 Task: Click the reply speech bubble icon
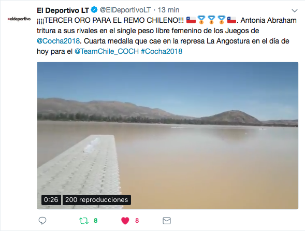tap(42, 221)
